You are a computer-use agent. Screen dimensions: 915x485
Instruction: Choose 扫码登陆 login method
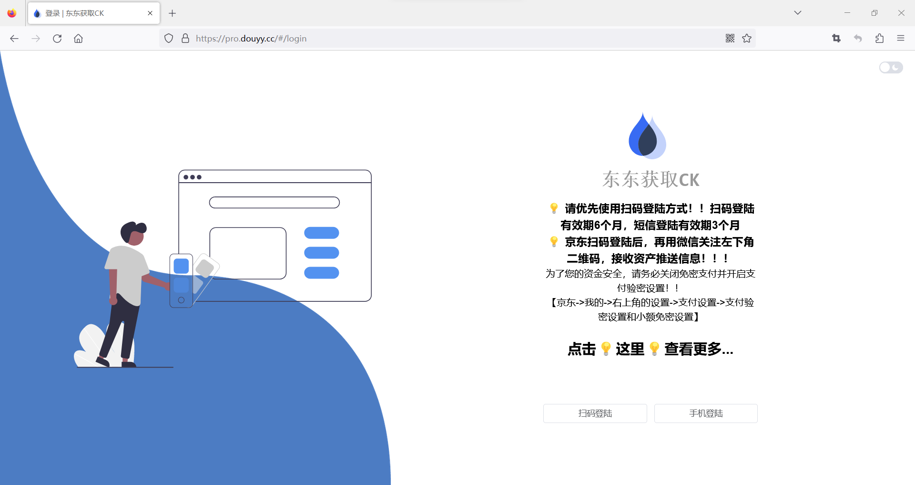click(595, 413)
